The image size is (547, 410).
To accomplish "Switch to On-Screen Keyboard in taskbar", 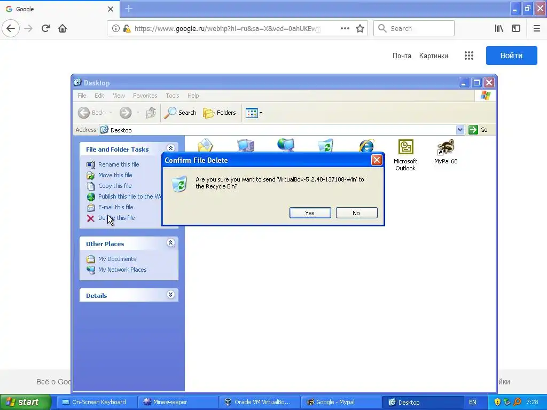I will tap(97, 402).
